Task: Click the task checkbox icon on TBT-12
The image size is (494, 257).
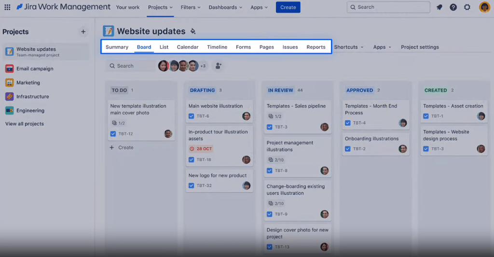Action: pos(113,134)
